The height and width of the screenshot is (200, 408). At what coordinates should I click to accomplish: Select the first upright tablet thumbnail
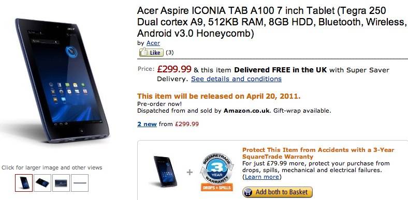click(x=24, y=183)
